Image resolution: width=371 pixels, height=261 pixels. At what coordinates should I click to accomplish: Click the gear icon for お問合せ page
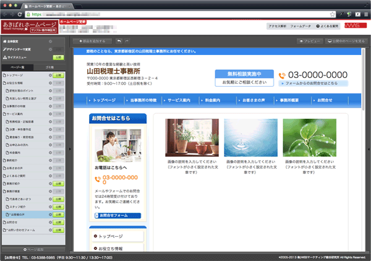click(x=49, y=222)
